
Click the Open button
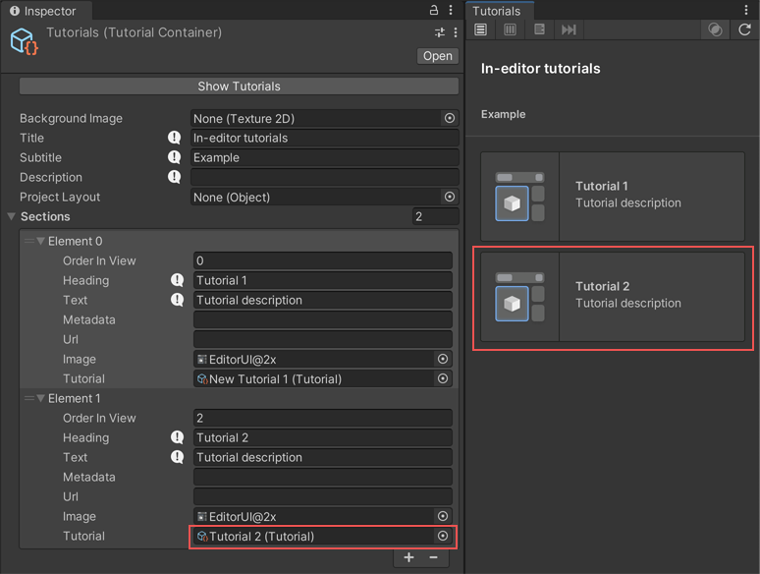[x=437, y=56]
